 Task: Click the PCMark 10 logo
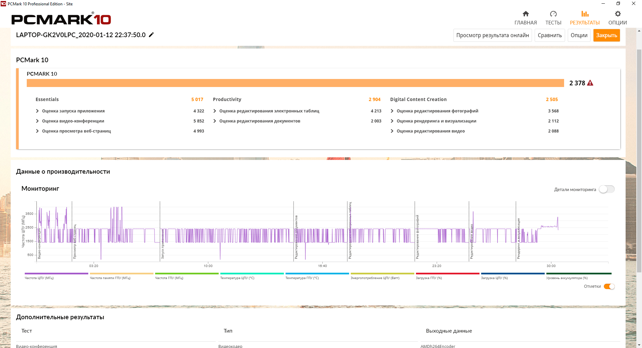[x=61, y=19]
